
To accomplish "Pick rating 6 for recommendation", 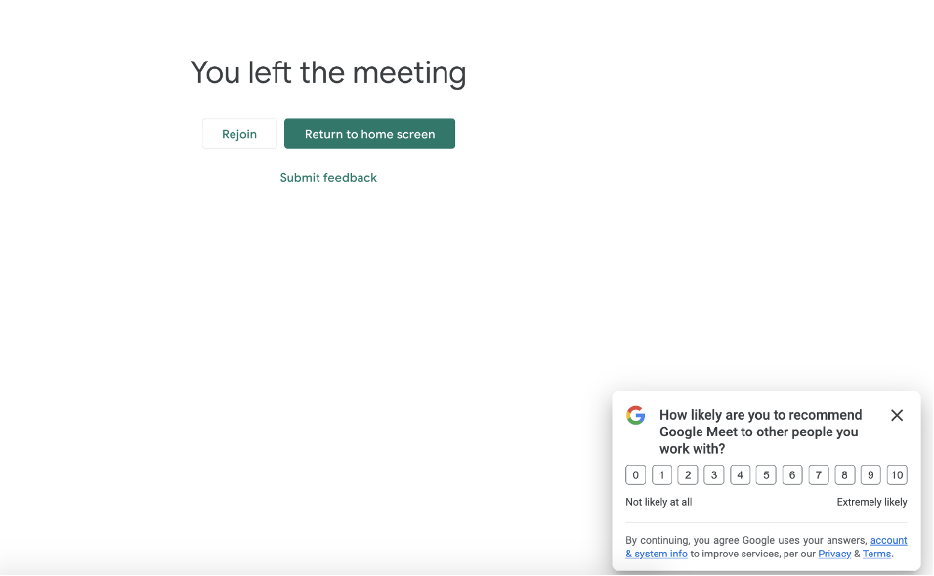I will (792, 475).
